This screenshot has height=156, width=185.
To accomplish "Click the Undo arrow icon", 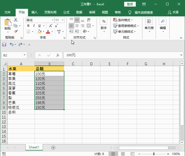I will point(11,45).
